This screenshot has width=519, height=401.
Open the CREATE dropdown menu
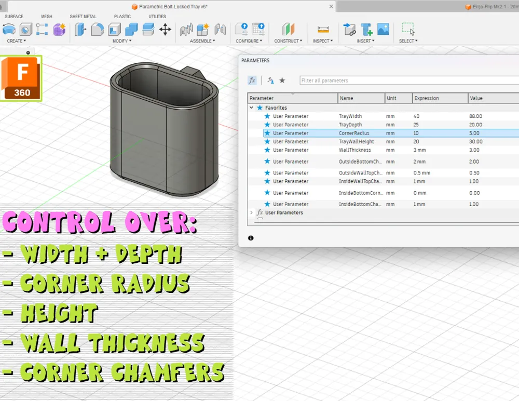pyautogui.click(x=16, y=41)
